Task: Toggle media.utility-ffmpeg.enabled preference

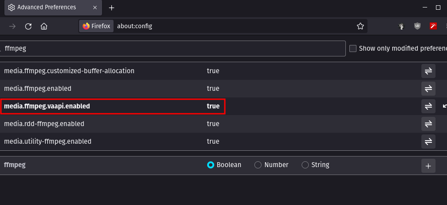Action: click(x=428, y=142)
